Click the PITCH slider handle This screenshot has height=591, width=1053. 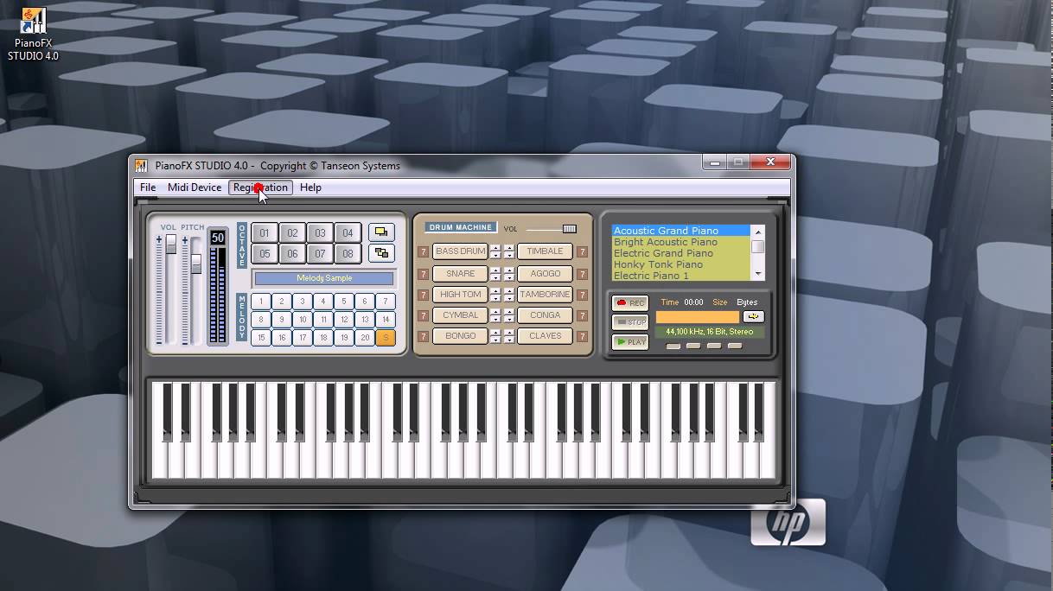click(x=196, y=264)
